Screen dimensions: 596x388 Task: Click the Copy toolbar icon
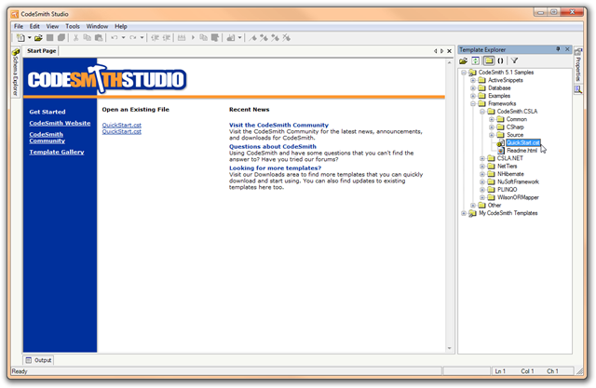pyautogui.click(x=87, y=37)
